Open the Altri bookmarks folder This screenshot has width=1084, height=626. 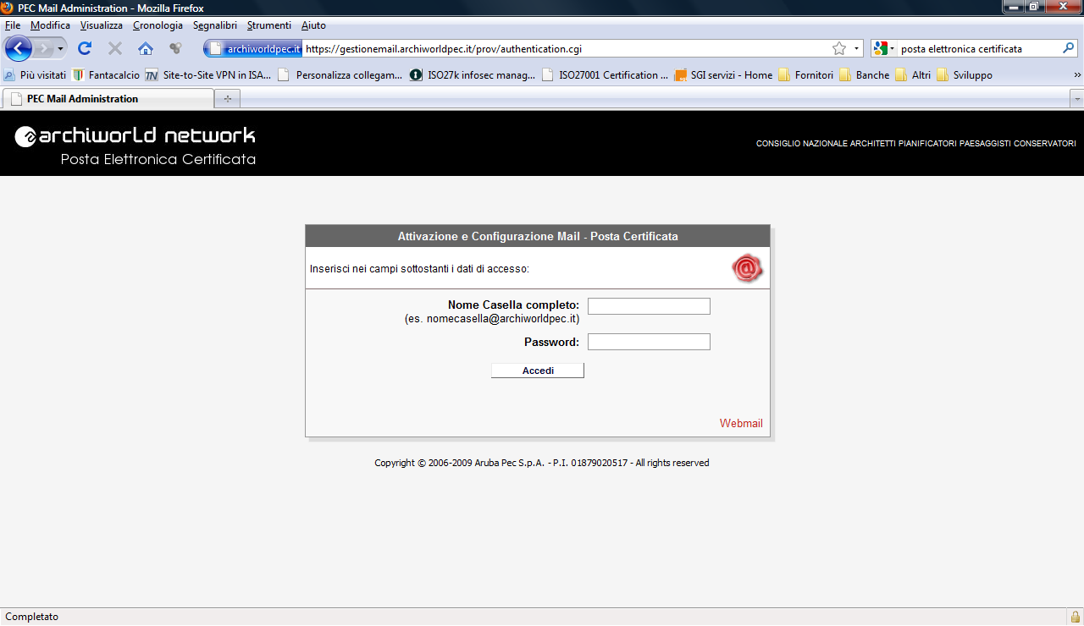[912, 75]
